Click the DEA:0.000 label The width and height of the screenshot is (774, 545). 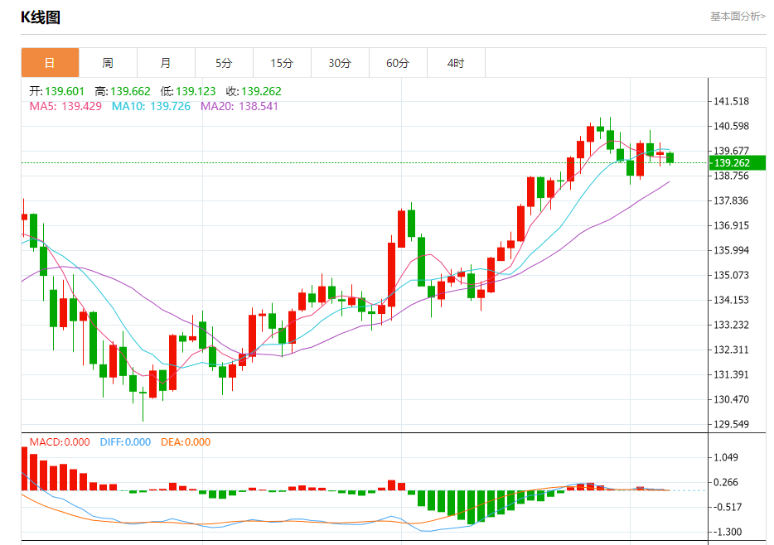[186, 442]
